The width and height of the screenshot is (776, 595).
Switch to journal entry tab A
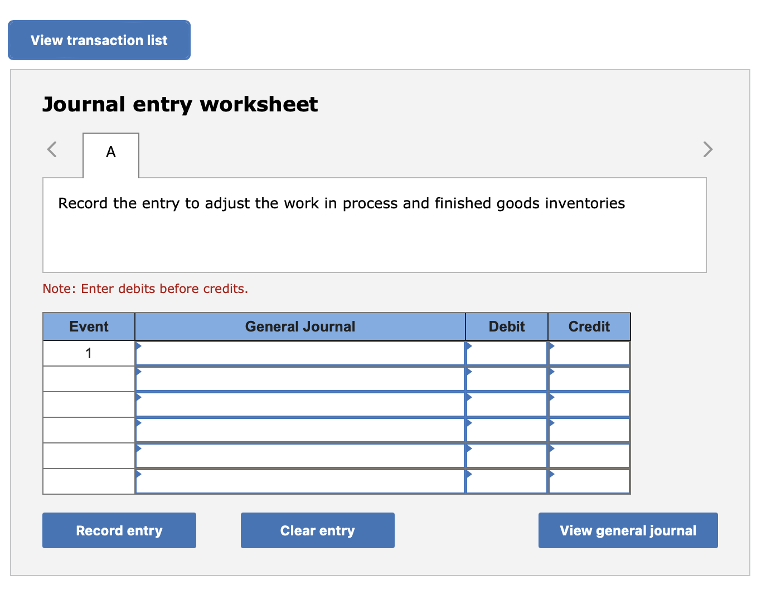(110, 152)
